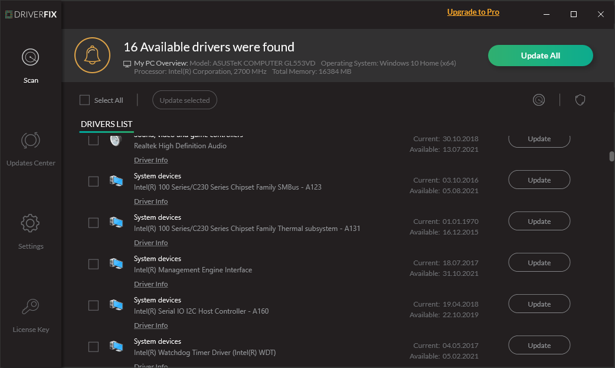Click the drivers list vertical scrollbar thumb

611,157
